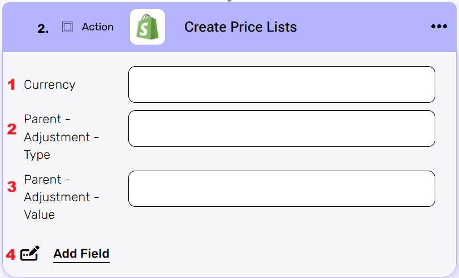Screen dimensions: 459x278
Task: Select the step number 2 in the header
Action: 43,29
